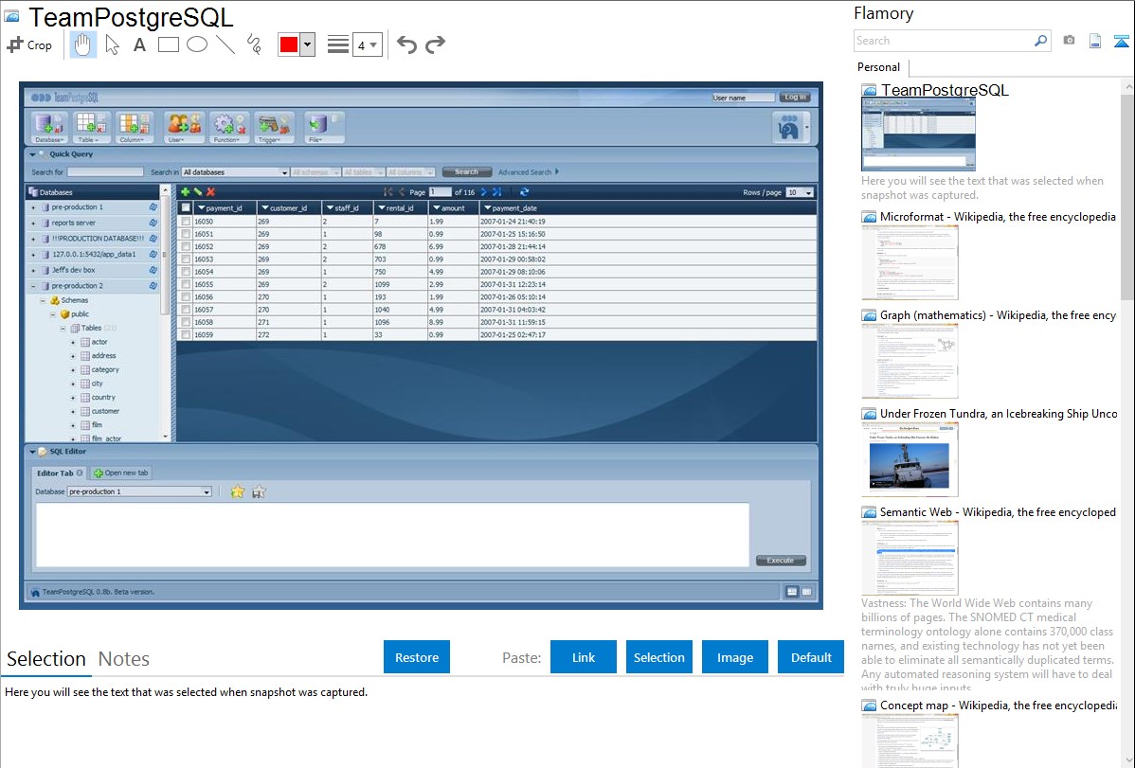Click the Database toolbar icon in the snapshot
Viewport: 1135px width, 768px height.
click(x=50, y=128)
